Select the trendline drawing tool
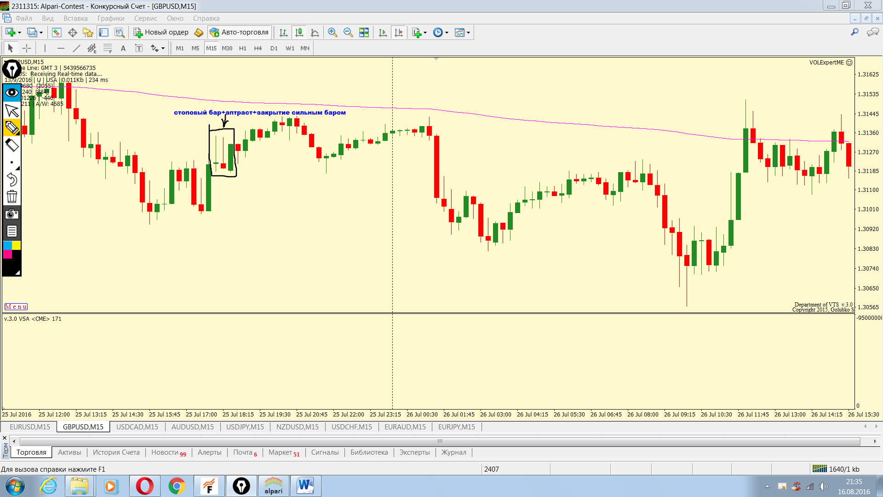The width and height of the screenshot is (883, 497). pyautogui.click(x=76, y=48)
